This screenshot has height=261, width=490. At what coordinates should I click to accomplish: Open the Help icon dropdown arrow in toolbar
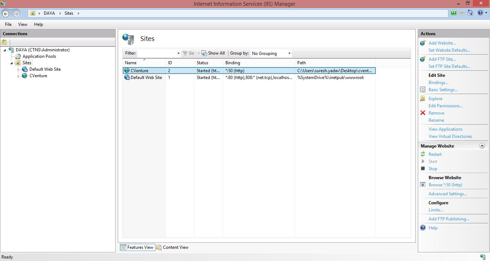tap(486, 13)
